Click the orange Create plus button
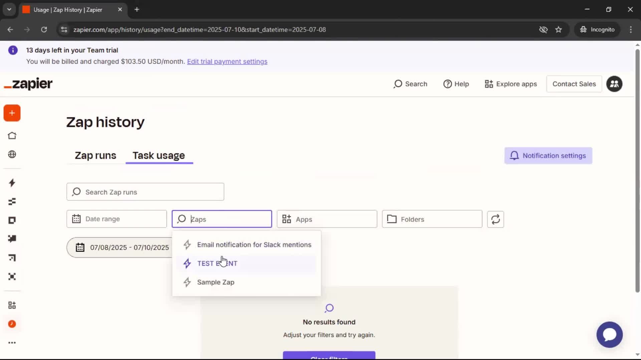 tap(12, 113)
